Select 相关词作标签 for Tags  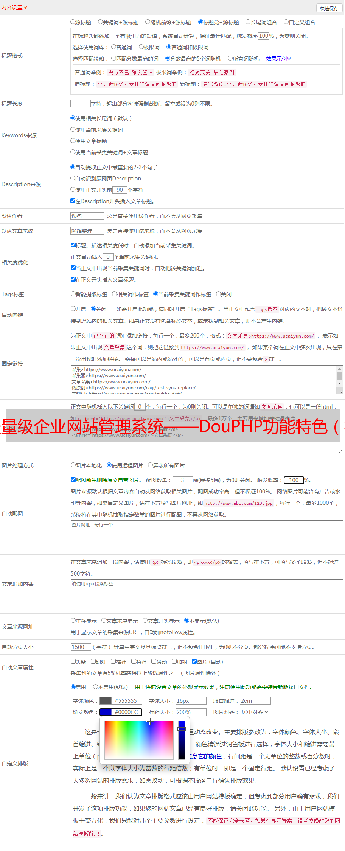tap(115, 294)
